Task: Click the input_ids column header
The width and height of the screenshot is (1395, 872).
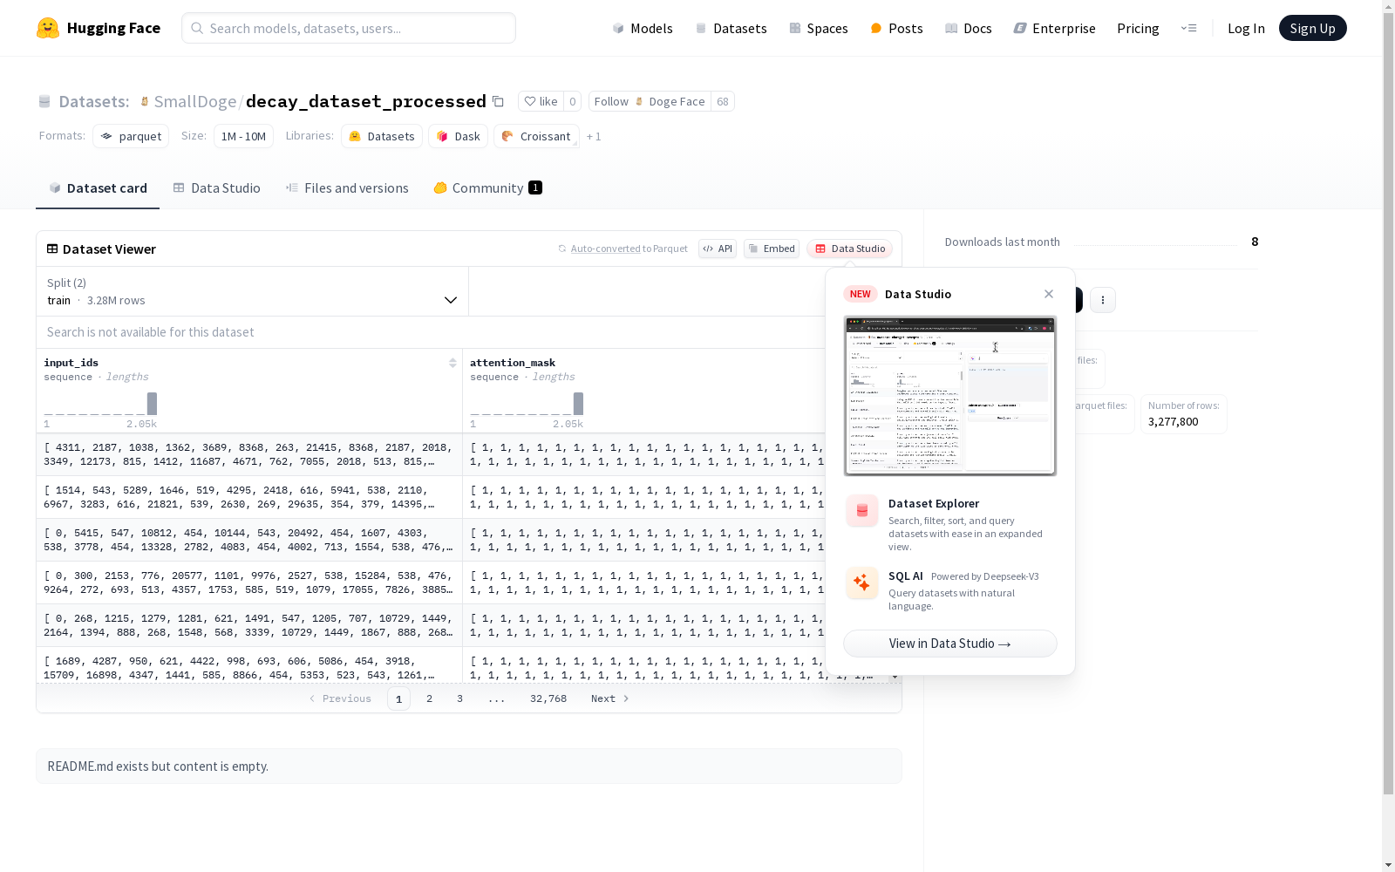Action: 71,363
